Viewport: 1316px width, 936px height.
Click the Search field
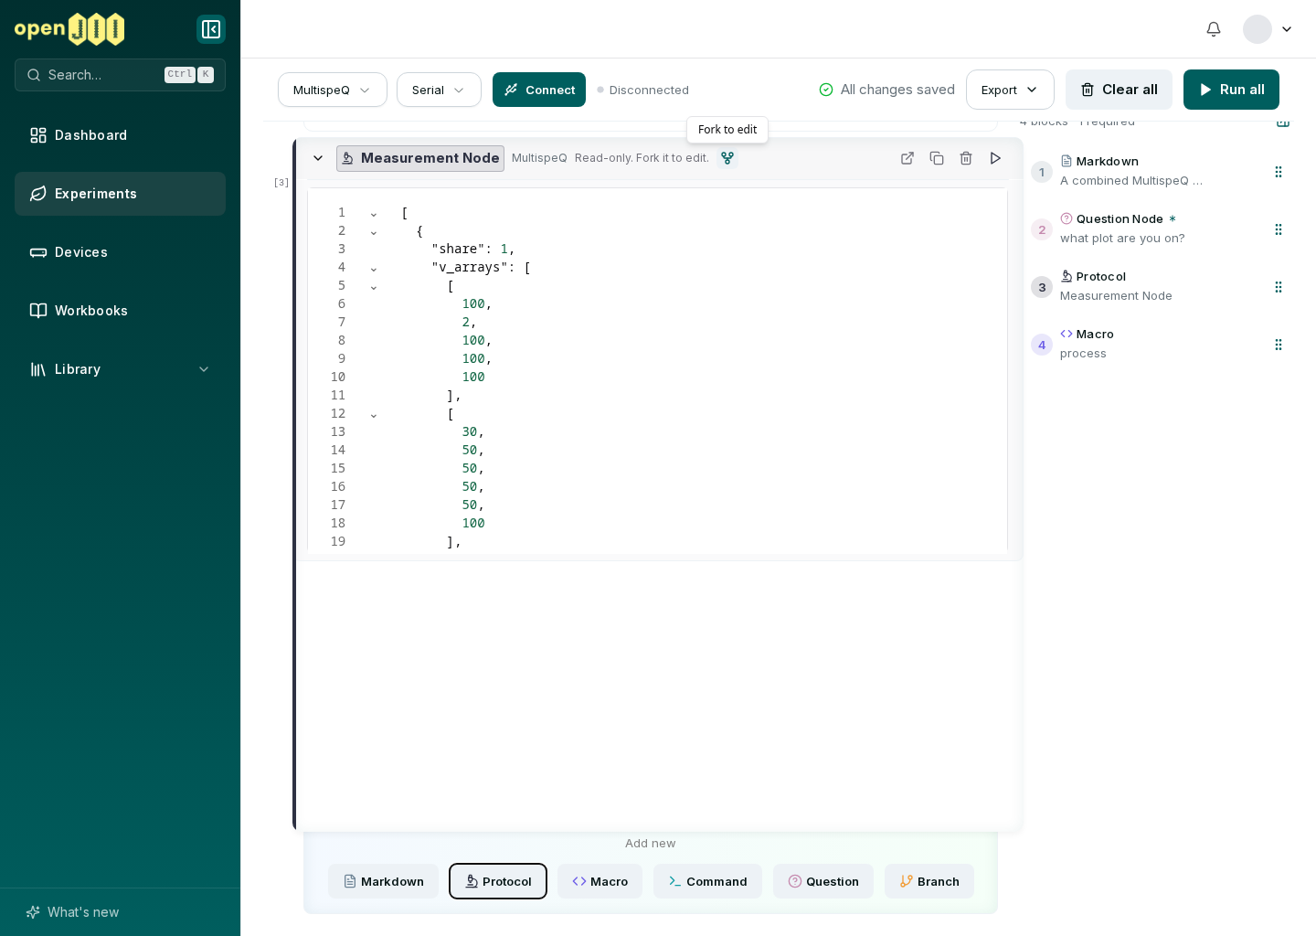coord(120,75)
